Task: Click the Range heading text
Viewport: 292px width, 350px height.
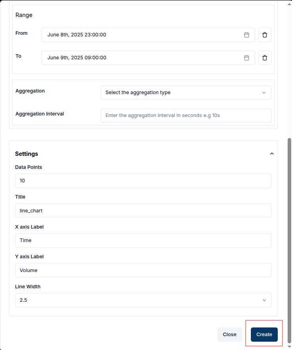Action: click(24, 15)
